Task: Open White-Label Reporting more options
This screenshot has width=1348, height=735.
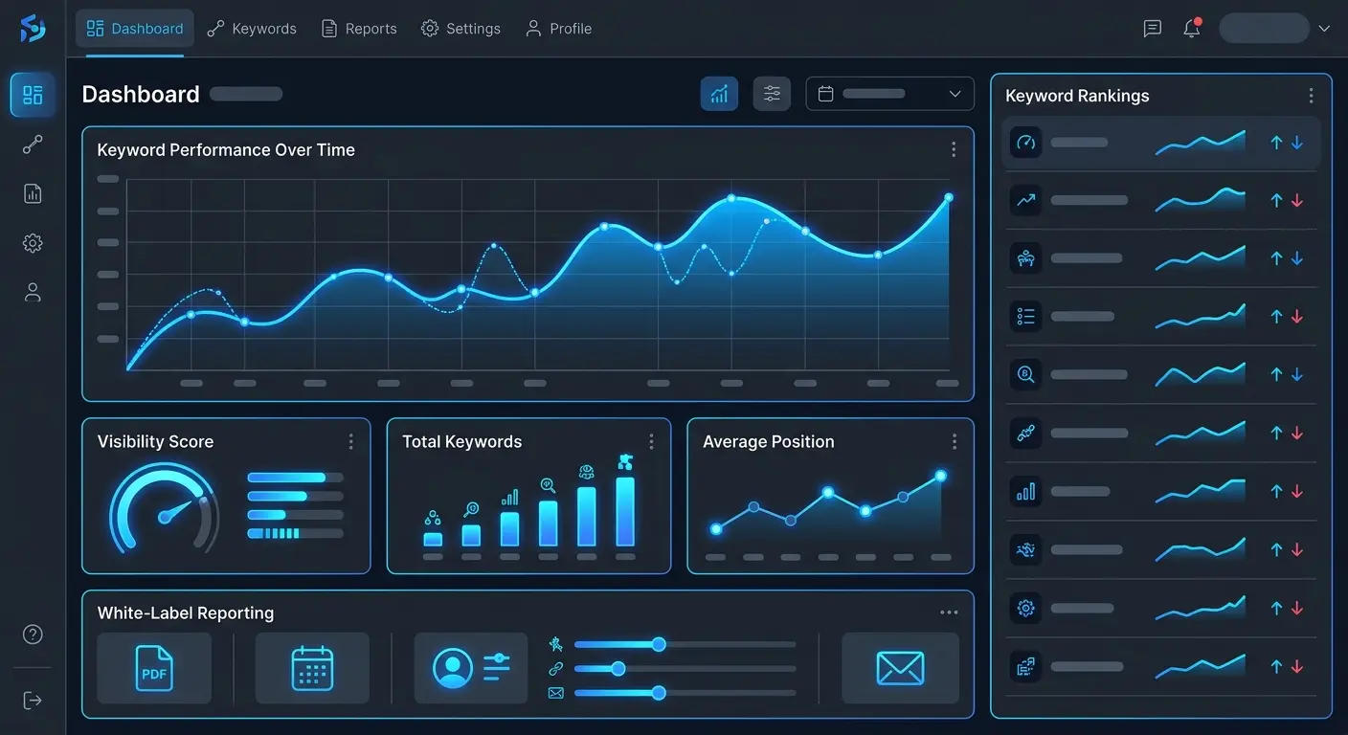Action: (x=949, y=612)
